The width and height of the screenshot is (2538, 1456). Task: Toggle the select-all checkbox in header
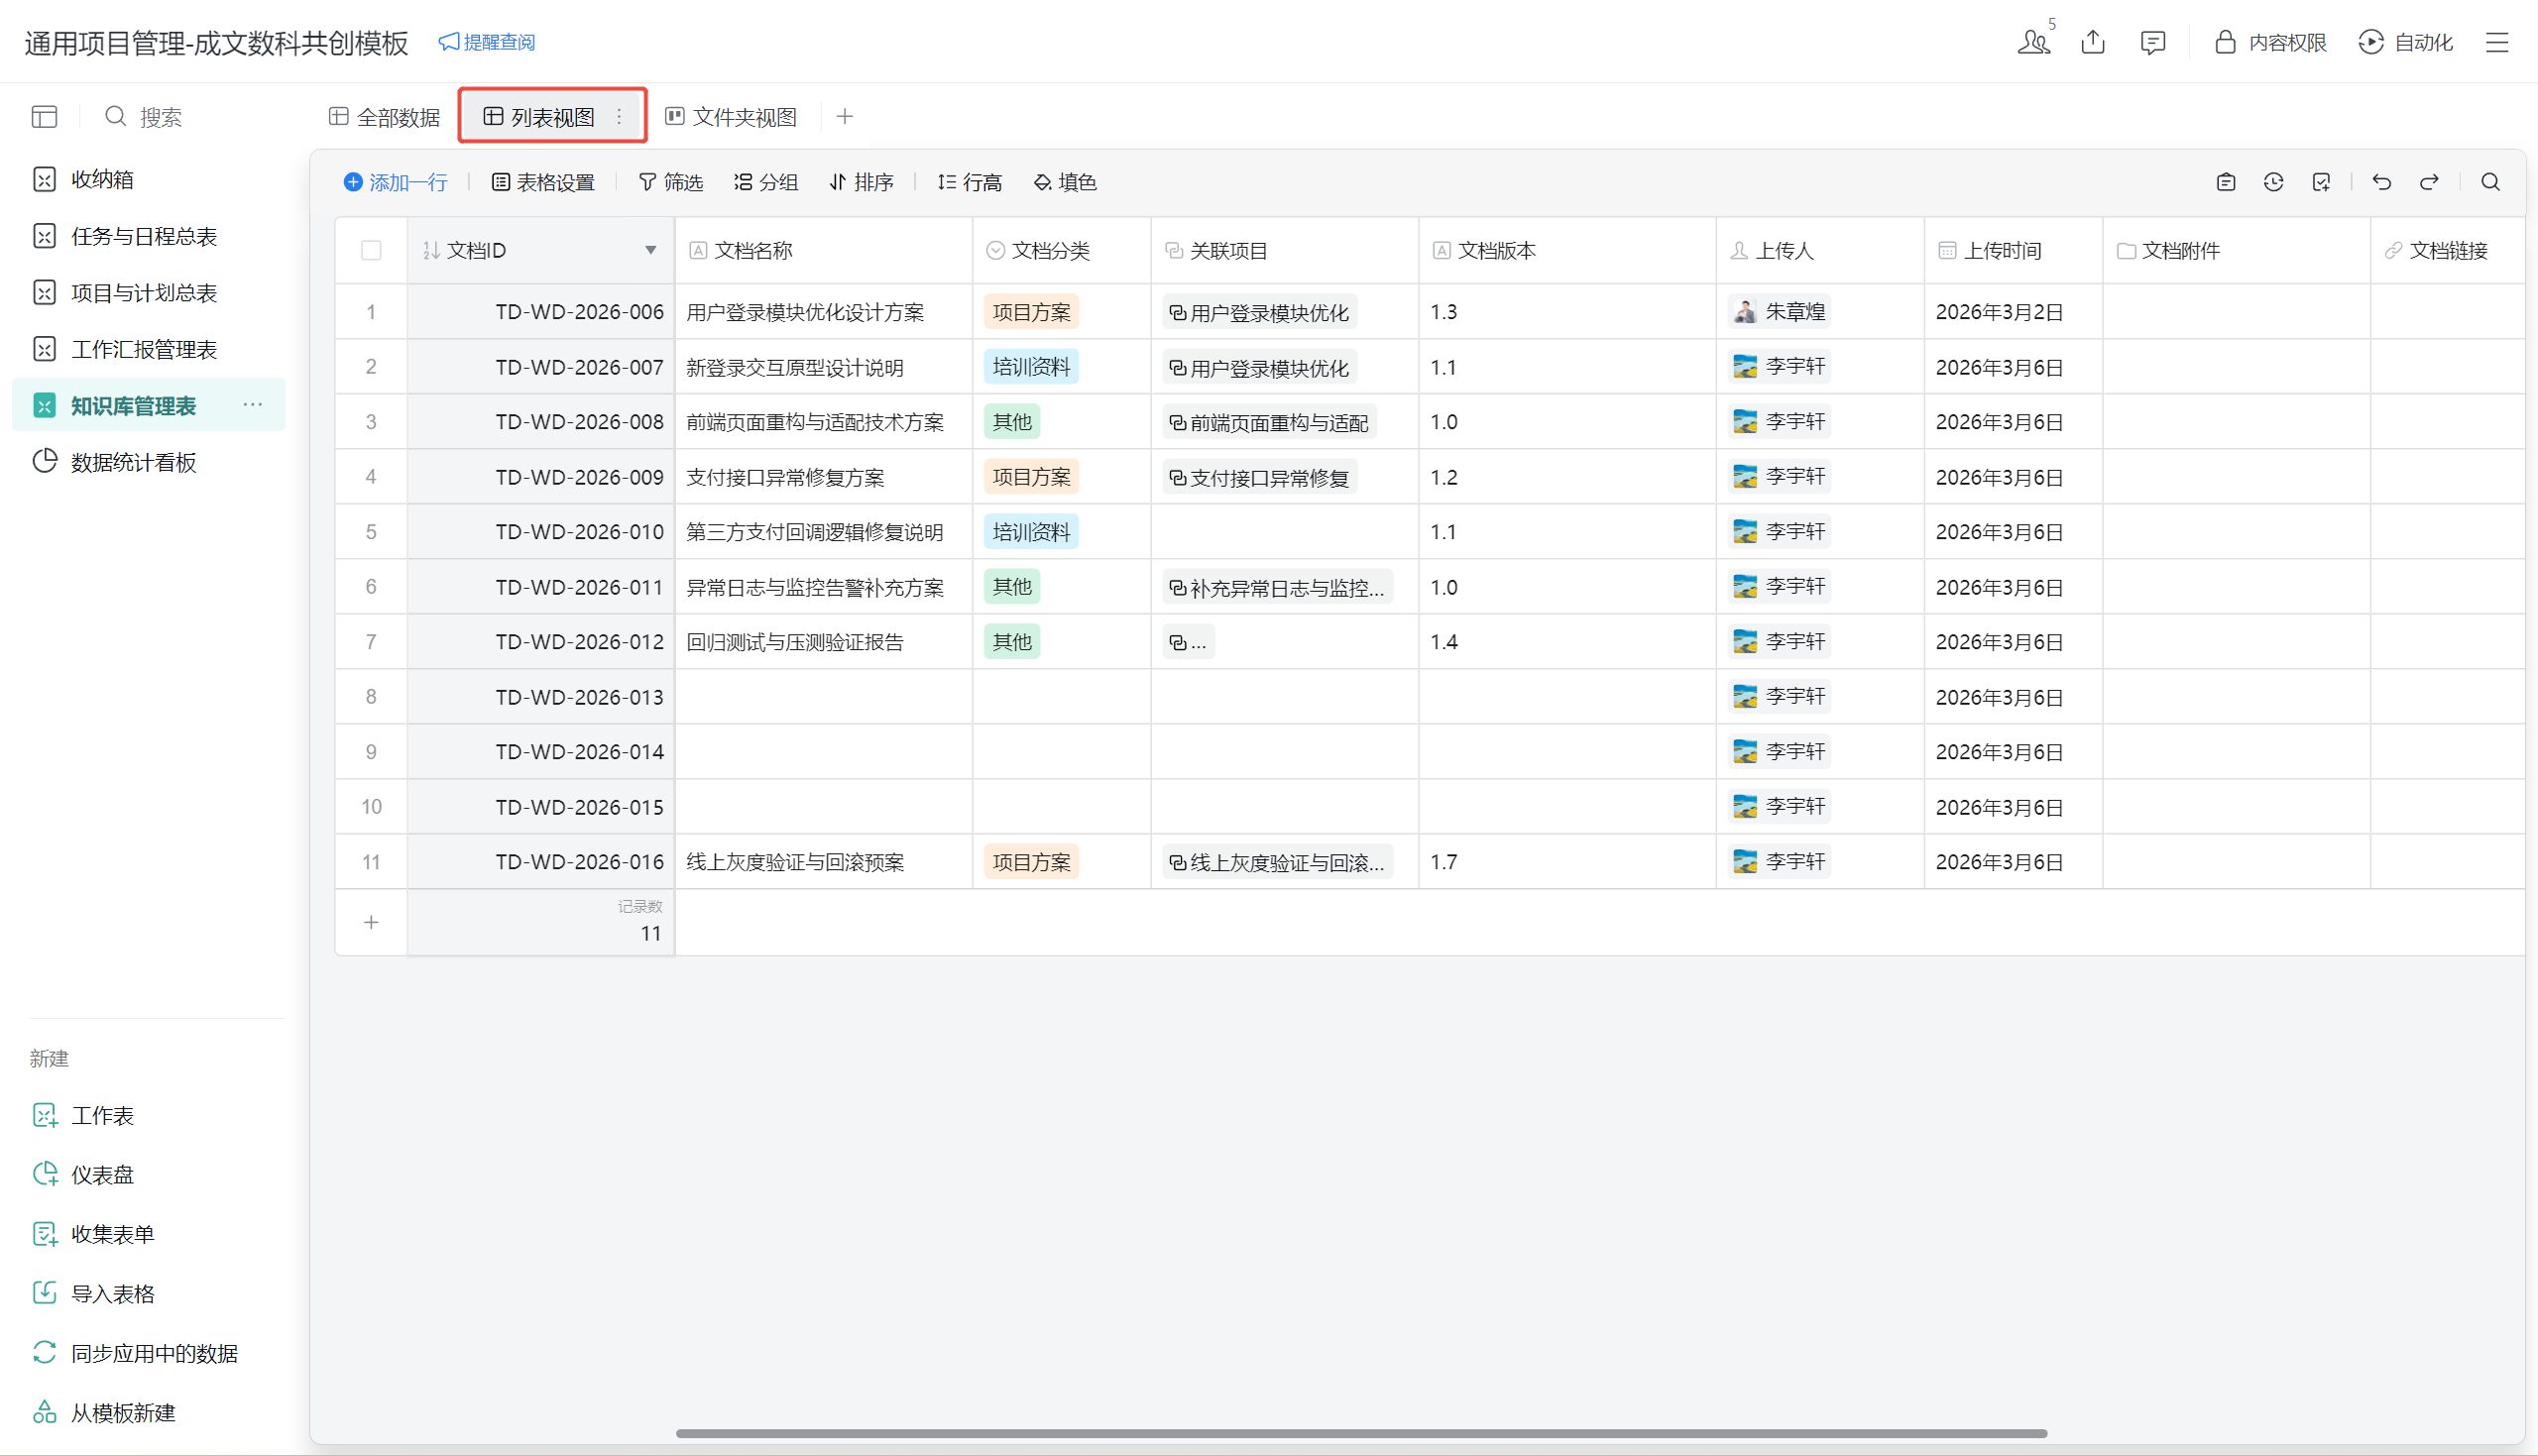tap(371, 250)
